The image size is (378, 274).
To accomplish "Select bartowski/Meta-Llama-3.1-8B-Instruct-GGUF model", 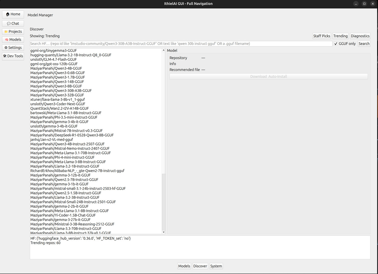I will pyautogui.click(x=66, y=113).
